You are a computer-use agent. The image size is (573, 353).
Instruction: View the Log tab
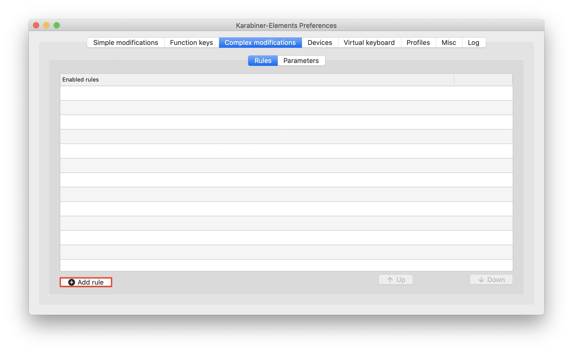pos(473,43)
